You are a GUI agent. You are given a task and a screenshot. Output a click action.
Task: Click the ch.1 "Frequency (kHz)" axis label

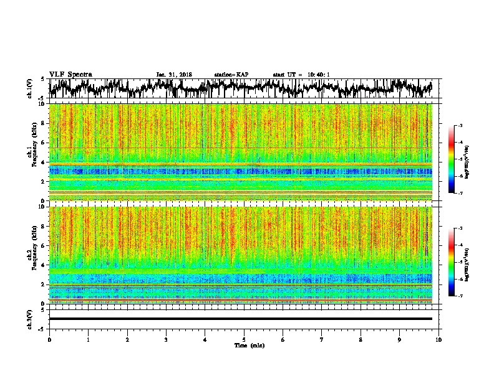coord(35,144)
